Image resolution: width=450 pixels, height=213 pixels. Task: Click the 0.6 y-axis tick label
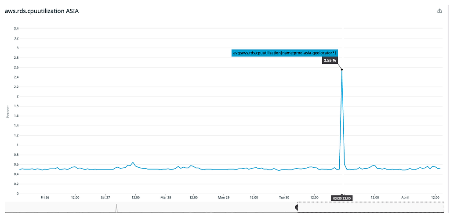tap(16, 165)
